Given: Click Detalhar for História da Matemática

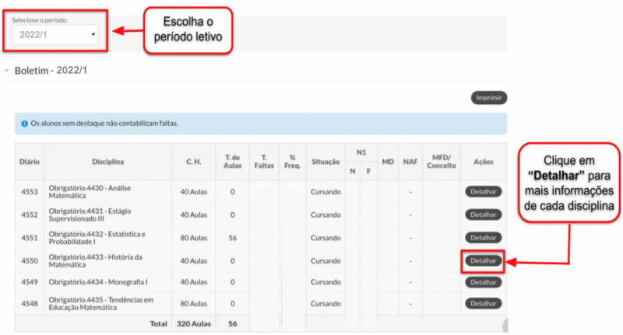Looking at the screenshot, I should (483, 261).
